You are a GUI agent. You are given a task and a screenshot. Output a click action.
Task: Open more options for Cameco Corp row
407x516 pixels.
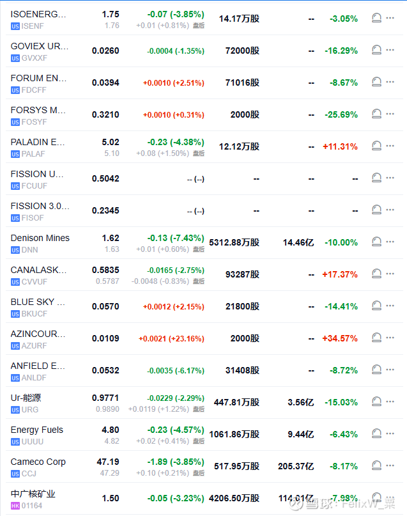pos(390,465)
